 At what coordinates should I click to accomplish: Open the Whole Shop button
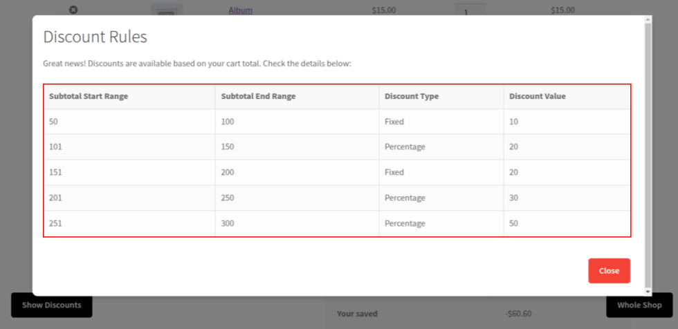[639, 305]
